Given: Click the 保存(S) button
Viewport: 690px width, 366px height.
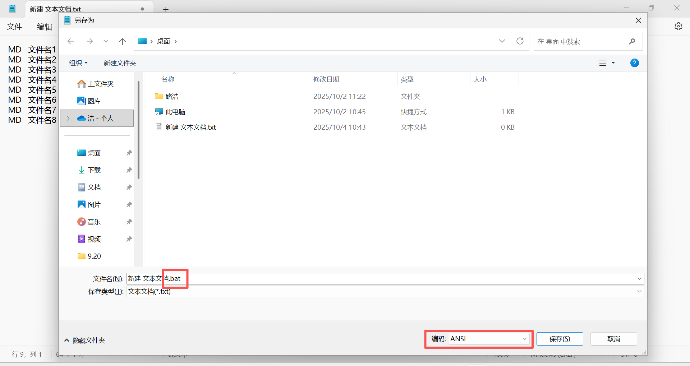Looking at the screenshot, I should coord(560,339).
